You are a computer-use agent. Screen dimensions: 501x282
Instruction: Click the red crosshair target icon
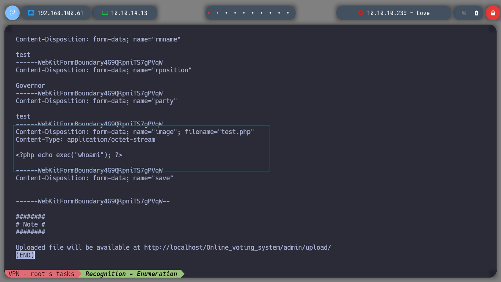click(361, 13)
